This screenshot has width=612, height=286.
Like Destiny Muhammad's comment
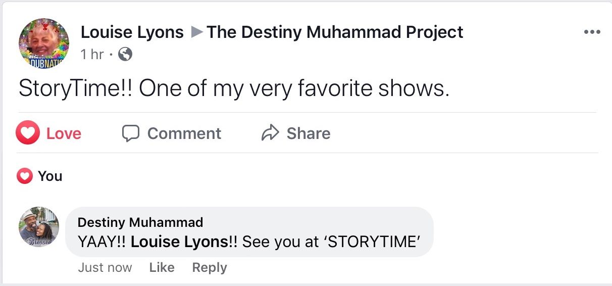coord(162,267)
